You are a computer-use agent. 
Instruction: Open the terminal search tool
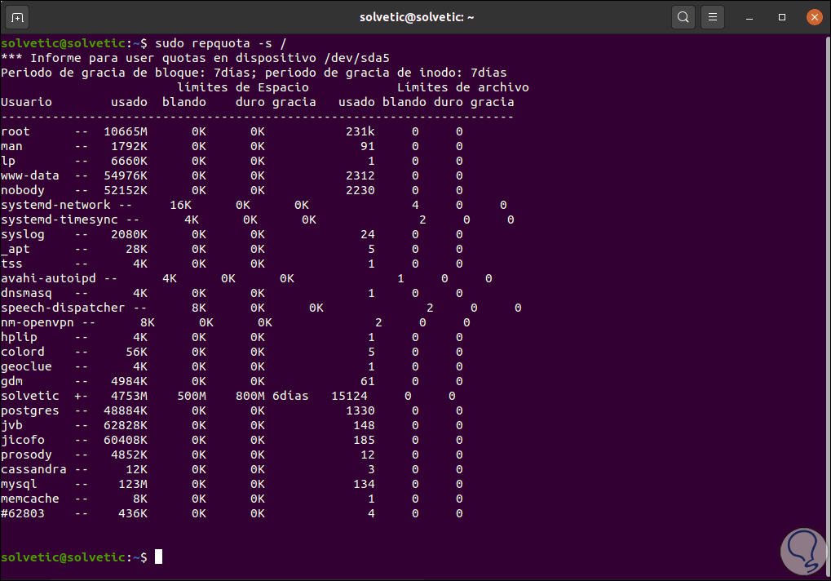click(x=683, y=17)
